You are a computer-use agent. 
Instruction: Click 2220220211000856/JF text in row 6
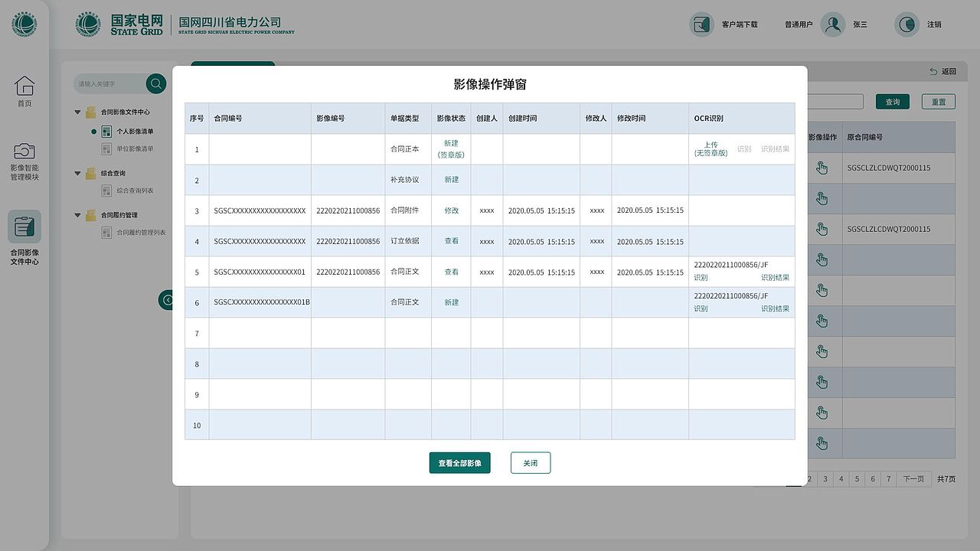tap(731, 296)
